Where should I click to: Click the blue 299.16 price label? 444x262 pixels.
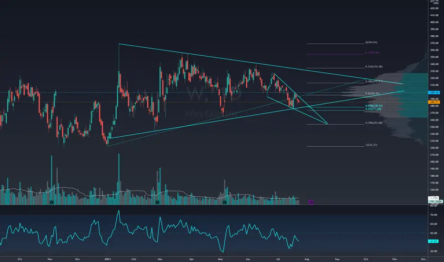[x=434, y=92]
